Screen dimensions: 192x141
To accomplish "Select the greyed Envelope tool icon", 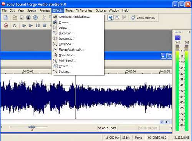I will pyautogui.click(x=124, y=17).
